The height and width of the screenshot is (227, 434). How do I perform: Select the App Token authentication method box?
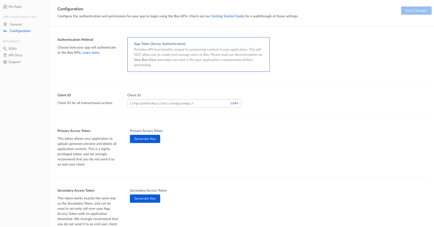[198, 54]
